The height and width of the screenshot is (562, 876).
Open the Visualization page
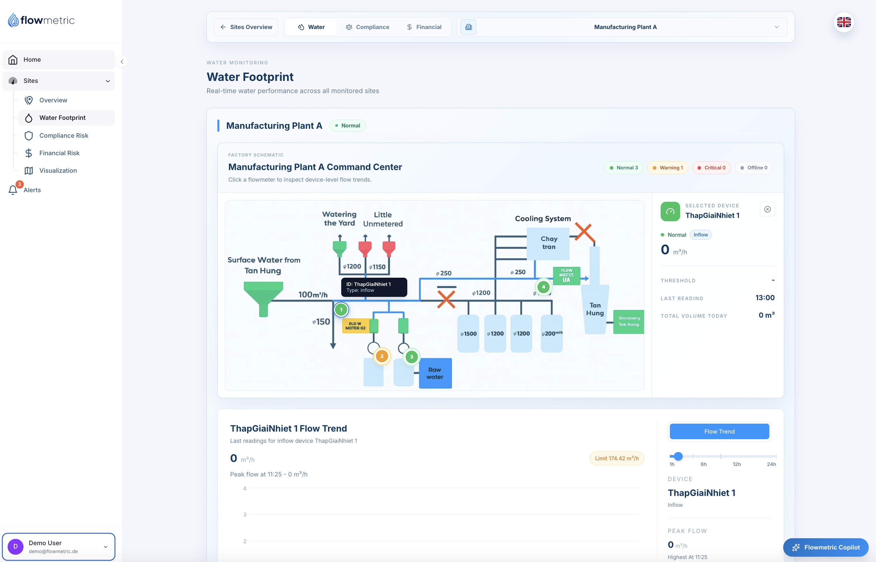coord(66,170)
